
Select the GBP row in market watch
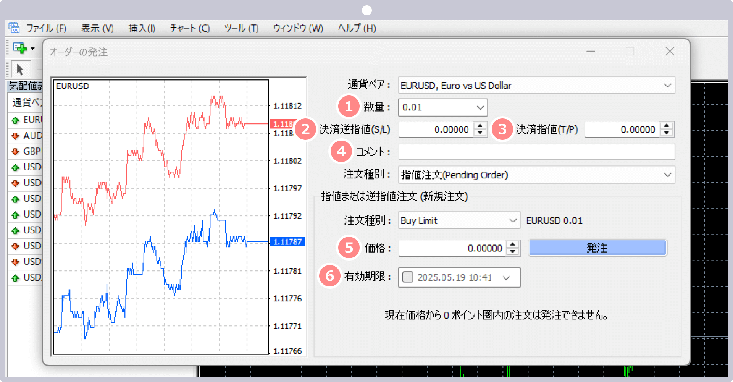(25, 152)
